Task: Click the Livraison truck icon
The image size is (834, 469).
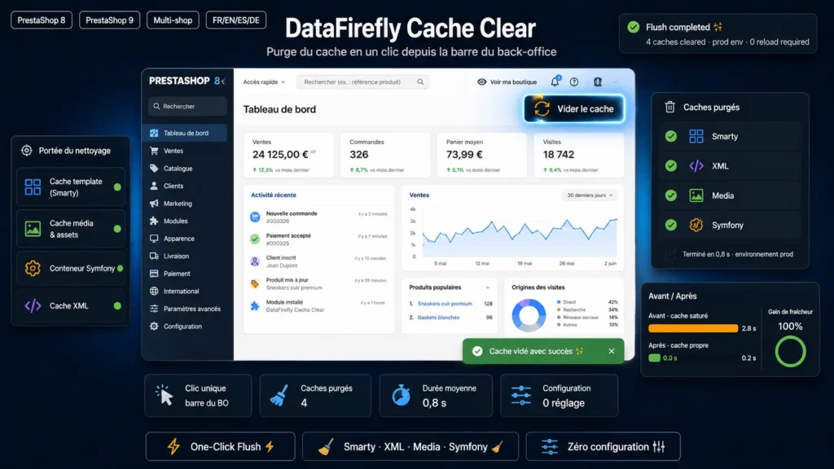Action: pos(154,256)
